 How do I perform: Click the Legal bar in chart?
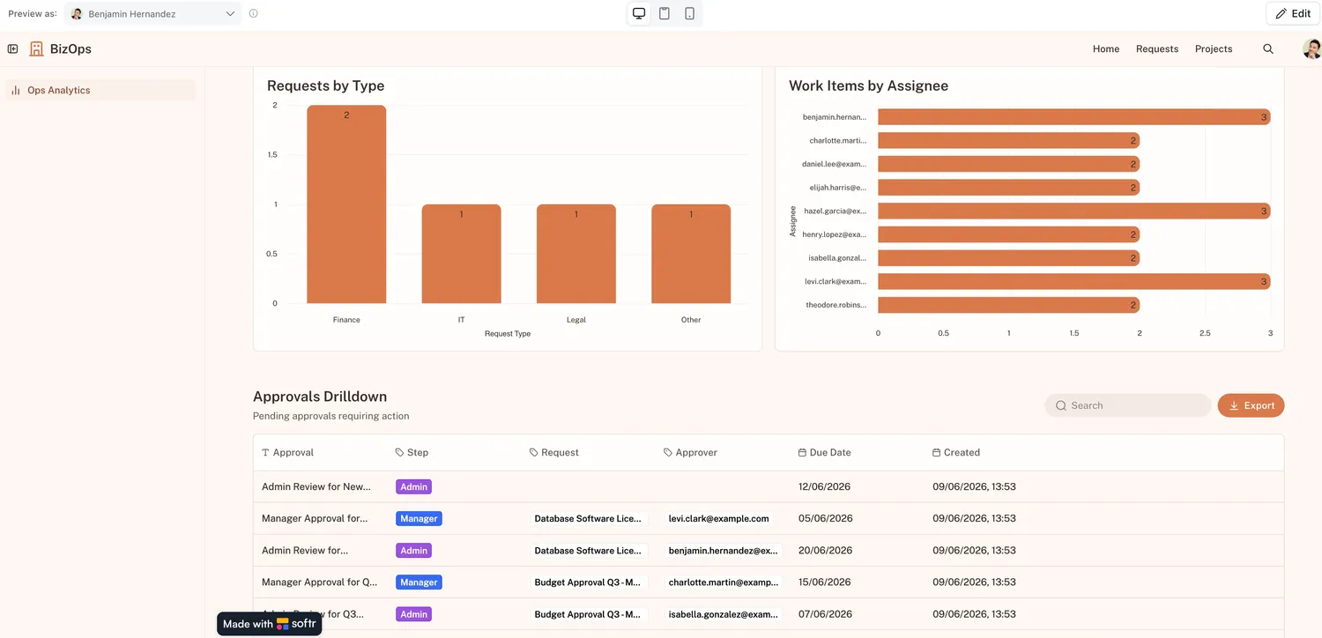pos(576,254)
